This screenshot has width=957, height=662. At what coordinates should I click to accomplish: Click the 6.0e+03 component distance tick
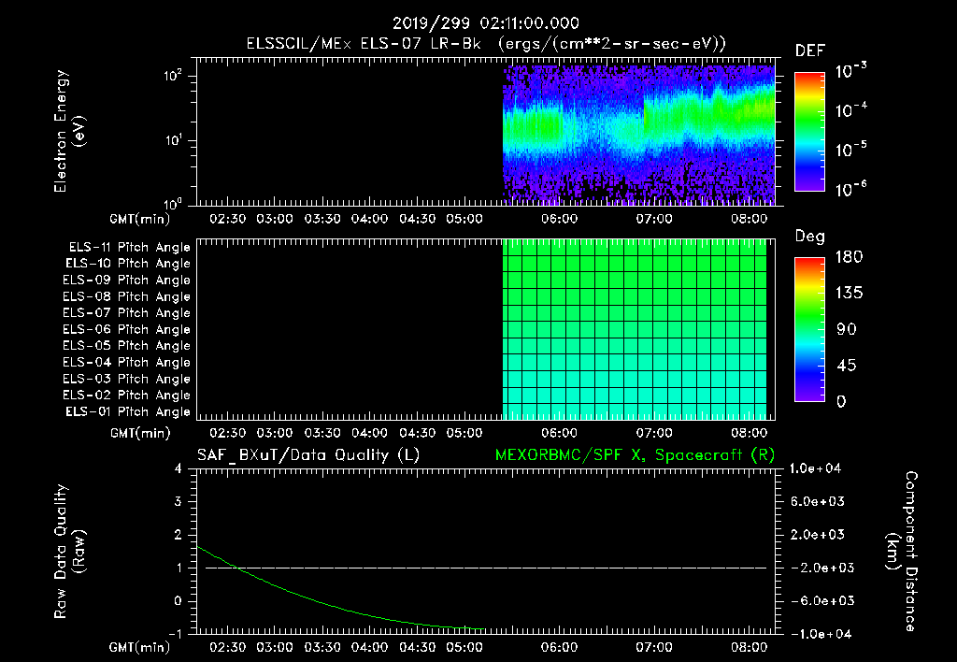(x=818, y=501)
